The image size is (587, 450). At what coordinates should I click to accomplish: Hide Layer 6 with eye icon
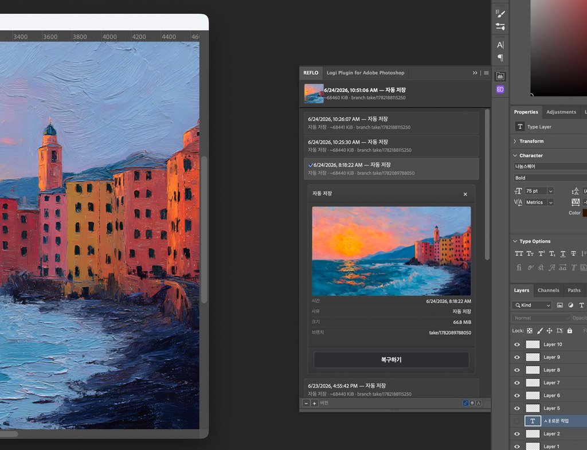(517, 396)
